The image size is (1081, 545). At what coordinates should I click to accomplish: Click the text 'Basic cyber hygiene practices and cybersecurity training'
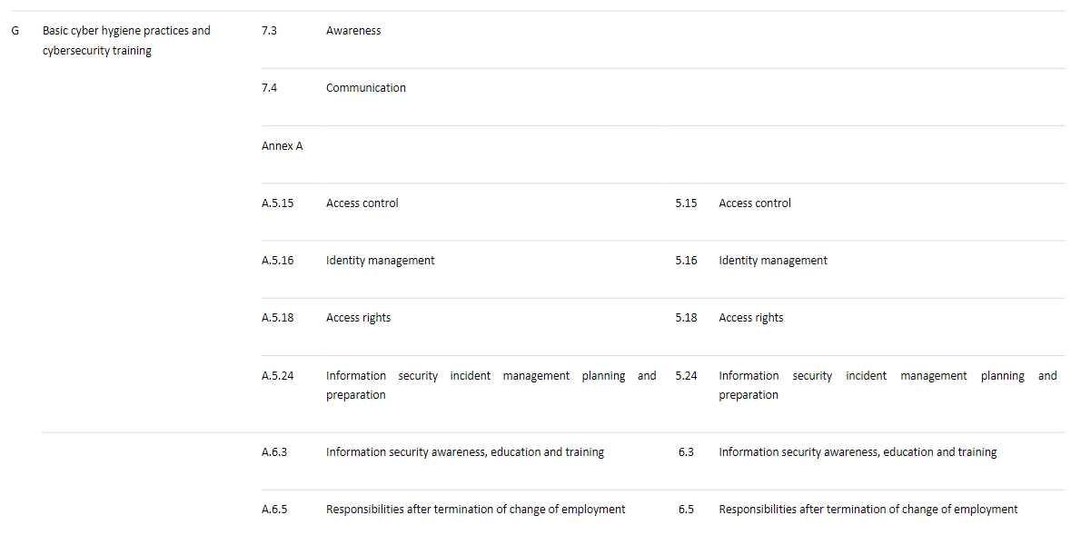[126, 40]
